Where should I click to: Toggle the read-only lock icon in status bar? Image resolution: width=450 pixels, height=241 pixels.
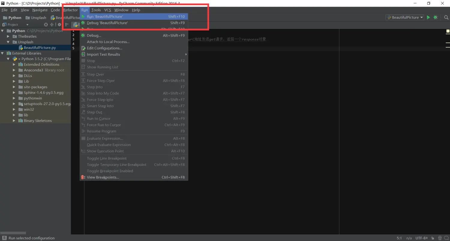click(432, 238)
